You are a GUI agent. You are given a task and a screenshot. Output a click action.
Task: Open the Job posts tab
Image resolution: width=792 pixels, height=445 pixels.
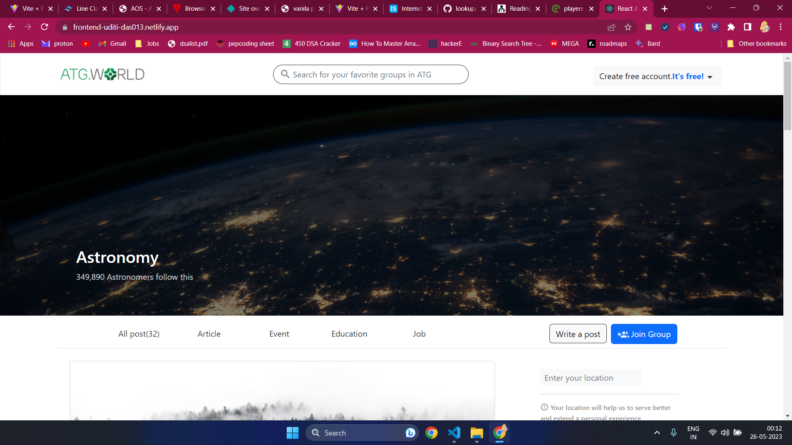pos(419,334)
